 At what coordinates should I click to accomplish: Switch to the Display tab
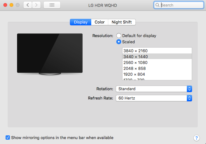click(x=80, y=22)
